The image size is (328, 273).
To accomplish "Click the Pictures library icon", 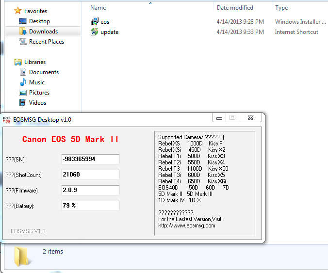I will pyautogui.click(x=23, y=93).
